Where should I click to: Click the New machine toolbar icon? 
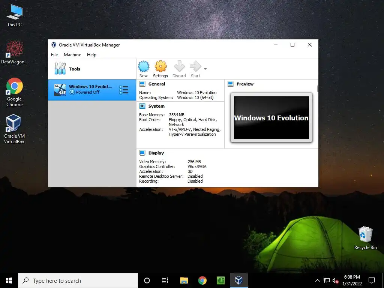[144, 69]
